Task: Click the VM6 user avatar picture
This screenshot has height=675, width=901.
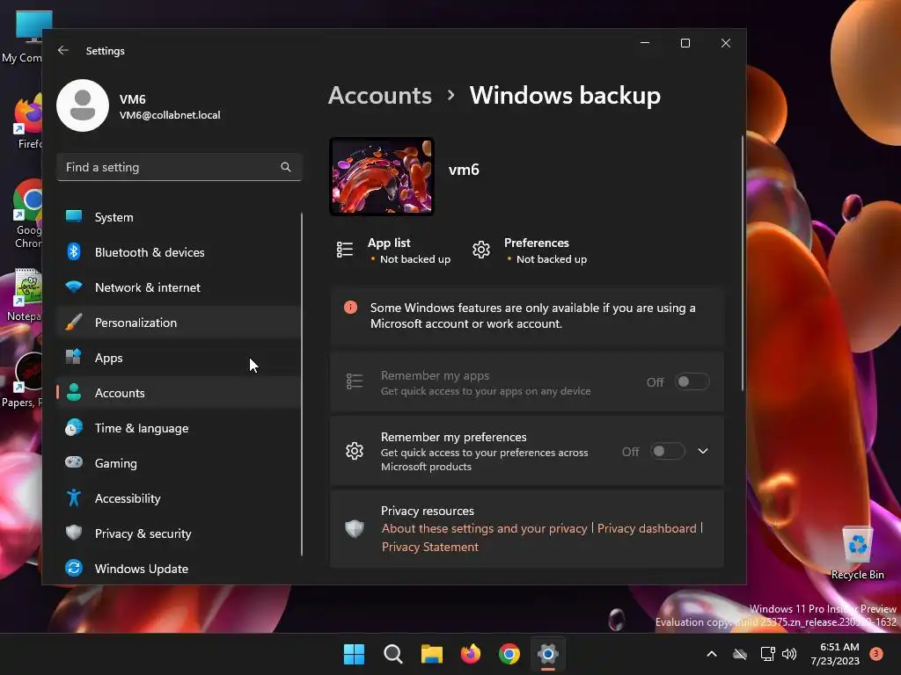Action: click(83, 105)
